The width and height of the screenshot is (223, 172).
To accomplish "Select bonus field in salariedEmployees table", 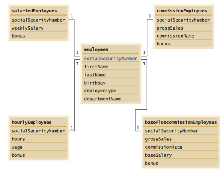I will click(38, 36).
